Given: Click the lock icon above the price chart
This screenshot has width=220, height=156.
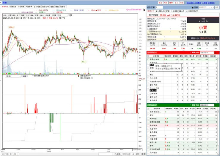Looking at the screenshot, I should 144,10.
